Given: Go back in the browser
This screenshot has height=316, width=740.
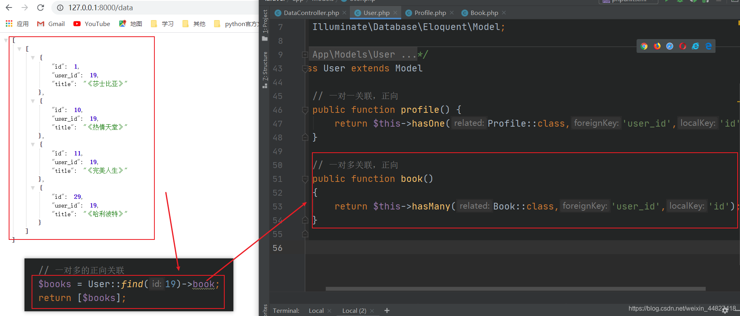Looking at the screenshot, I should click(x=9, y=7).
